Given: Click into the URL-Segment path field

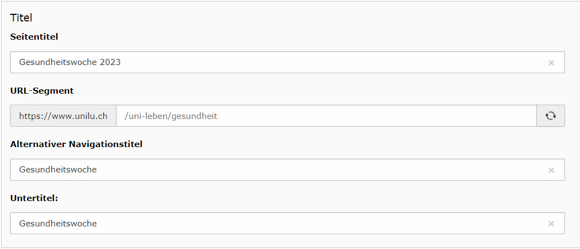Looking at the screenshot, I should point(326,116).
